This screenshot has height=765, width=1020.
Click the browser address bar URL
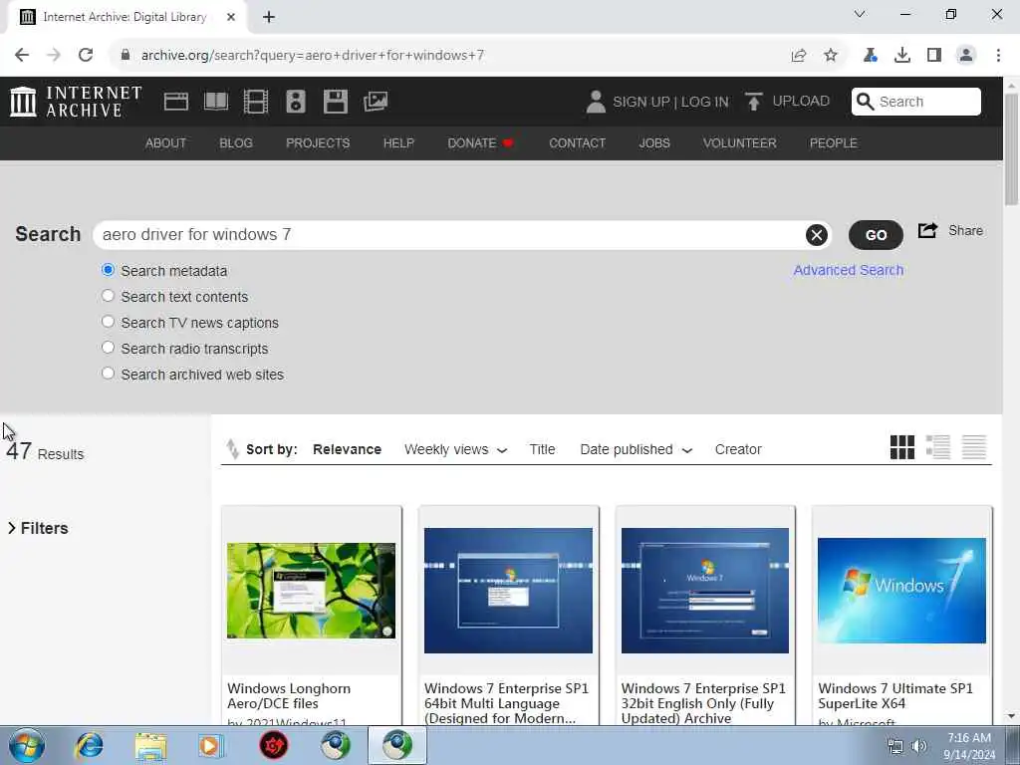312,56
